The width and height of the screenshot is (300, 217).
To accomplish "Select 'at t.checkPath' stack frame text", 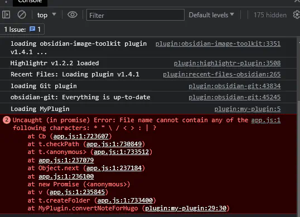I will pyautogui.click(x=53, y=144).
